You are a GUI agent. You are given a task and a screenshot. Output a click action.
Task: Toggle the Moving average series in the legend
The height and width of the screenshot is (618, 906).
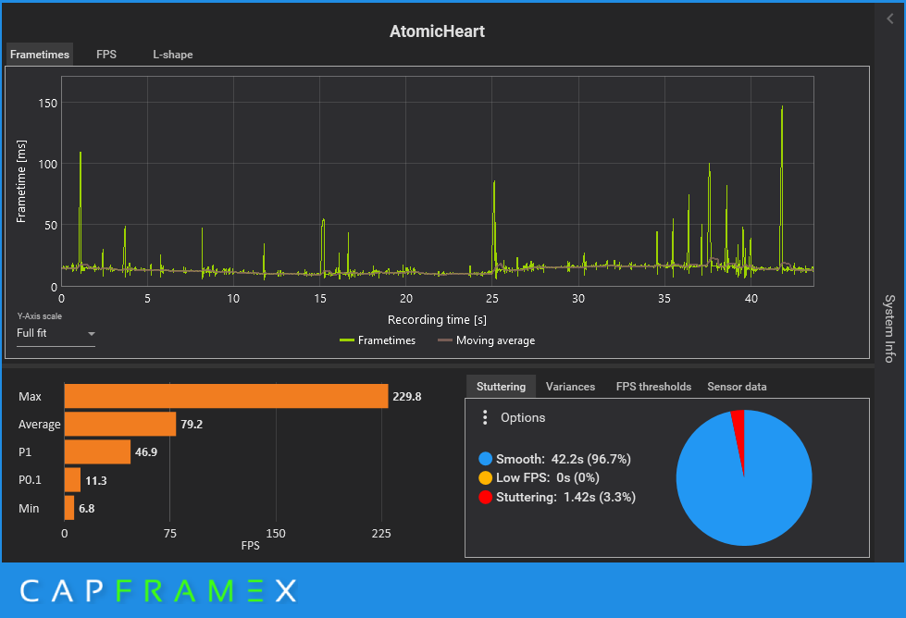click(487, 340)
